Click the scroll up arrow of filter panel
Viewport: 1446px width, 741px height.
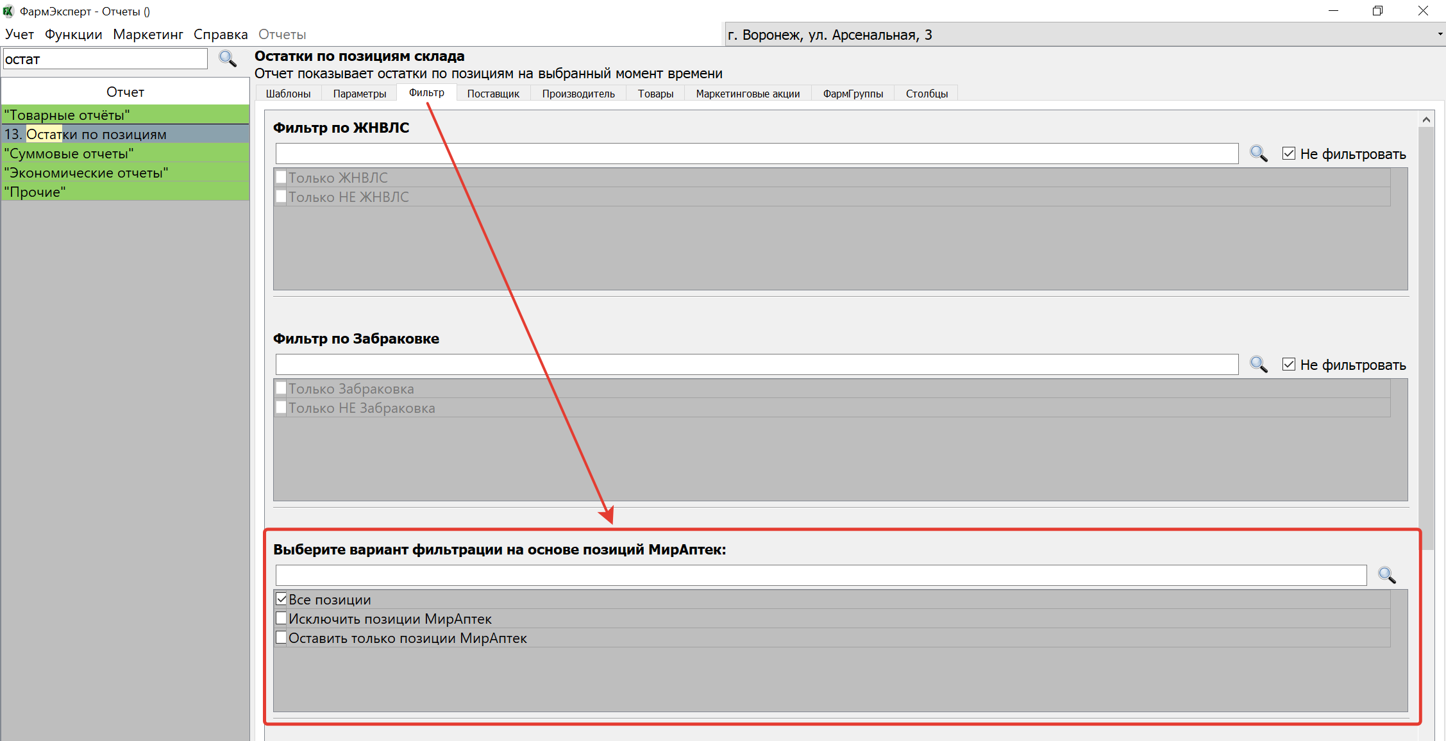pos(1426,120)
